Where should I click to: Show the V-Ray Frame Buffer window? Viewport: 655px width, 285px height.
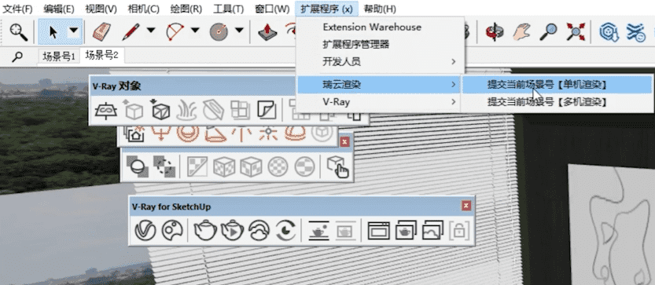coord(379,230)
